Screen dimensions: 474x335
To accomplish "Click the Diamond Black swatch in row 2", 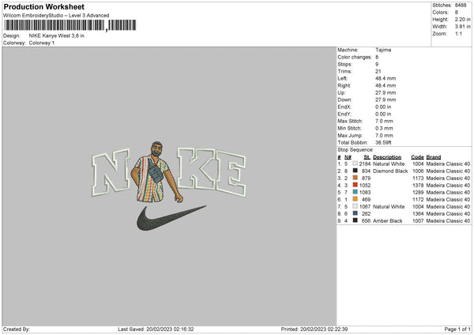I will coord(355,171).
